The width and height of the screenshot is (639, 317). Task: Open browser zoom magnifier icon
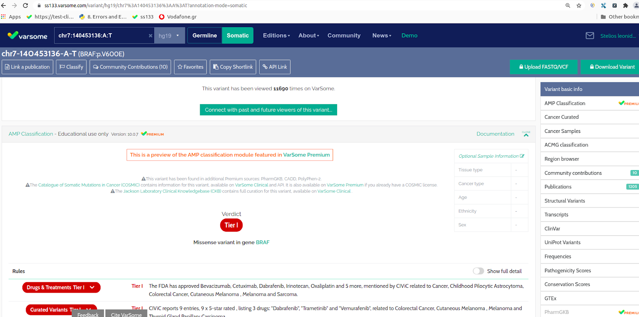pyautogui.click(x=568, y=6)
